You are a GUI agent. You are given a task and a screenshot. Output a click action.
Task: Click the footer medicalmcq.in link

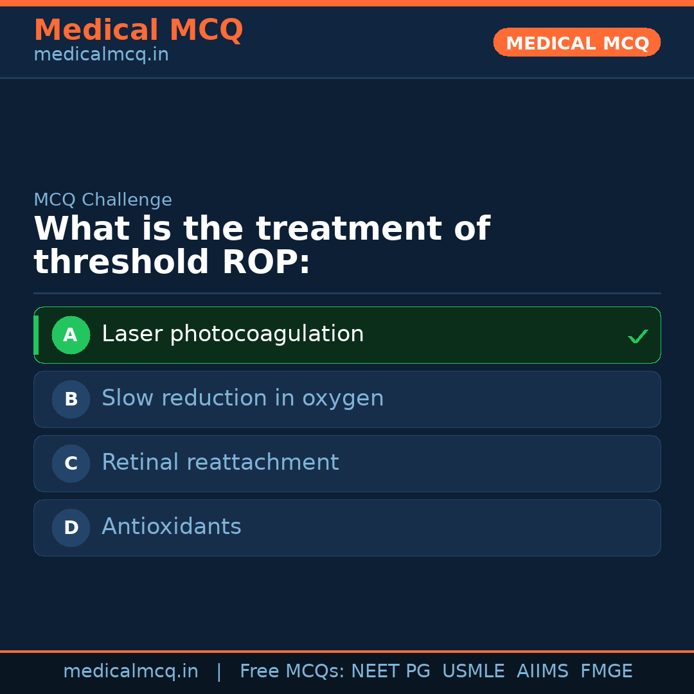131,671
